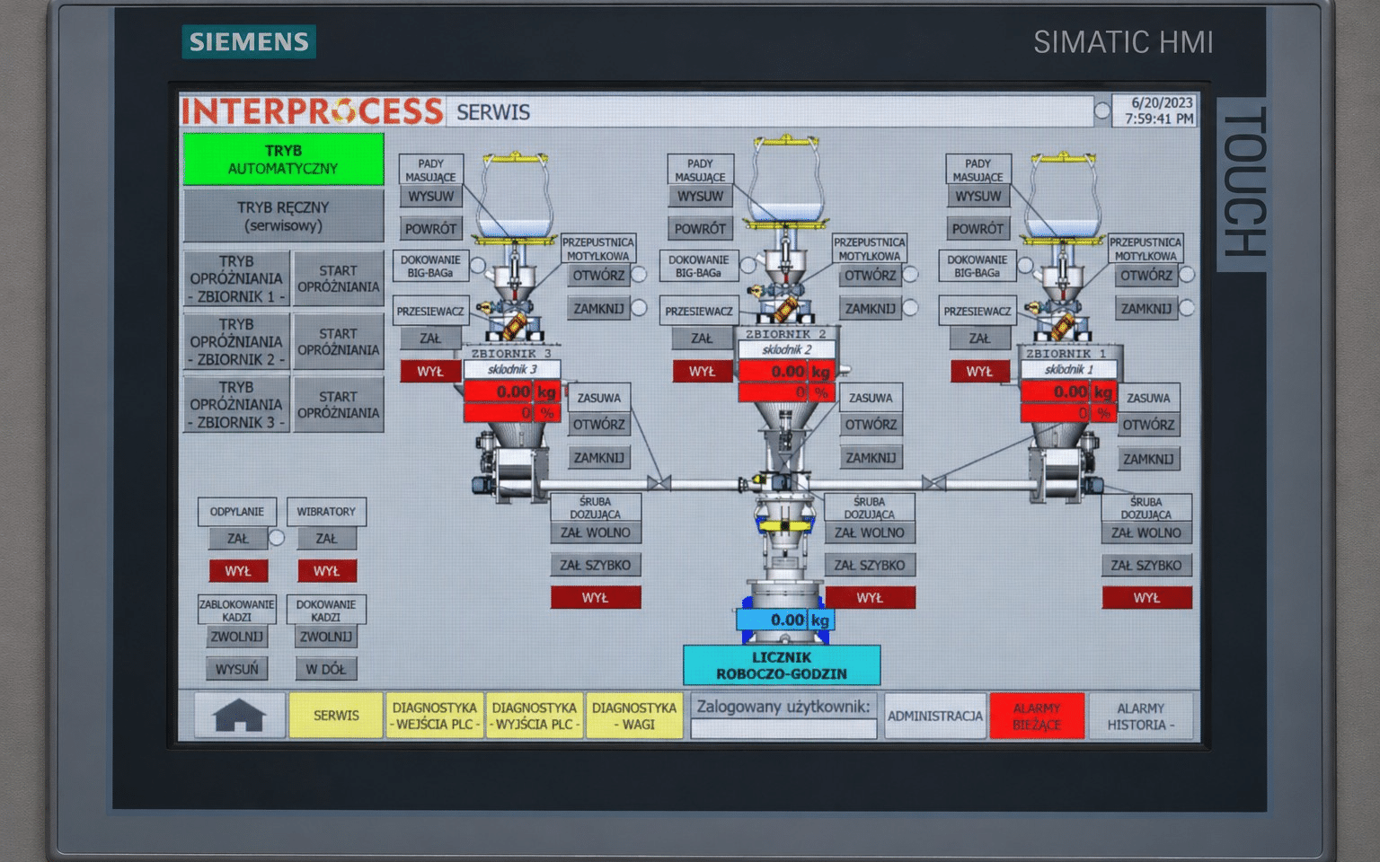Viewport: 1380px width, 862px height.
Task: Switch to TRYB RĘCZNY (serwisowy)
Action: (x=283, y=216)
